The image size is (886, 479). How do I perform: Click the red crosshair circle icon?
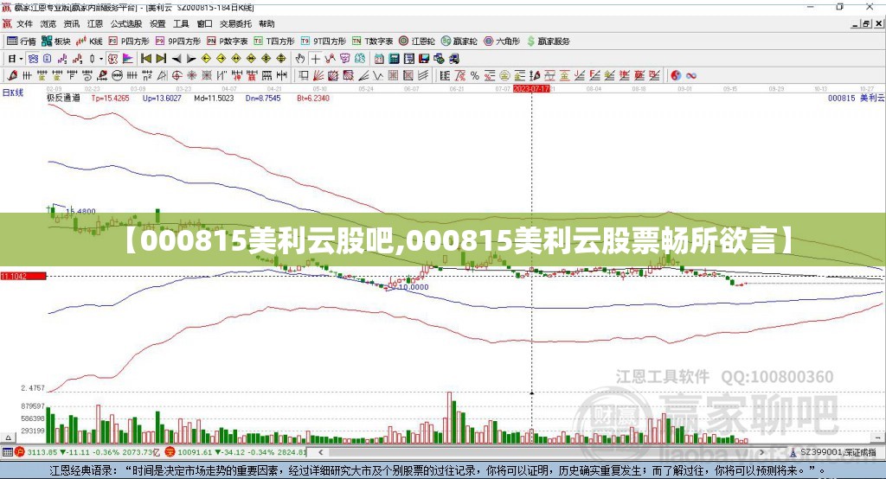[x=177, y=76]
